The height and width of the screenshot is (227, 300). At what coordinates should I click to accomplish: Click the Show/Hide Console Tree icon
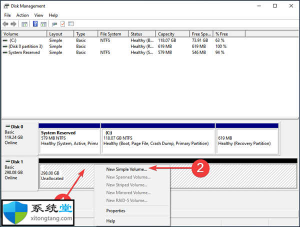[24, 24]
